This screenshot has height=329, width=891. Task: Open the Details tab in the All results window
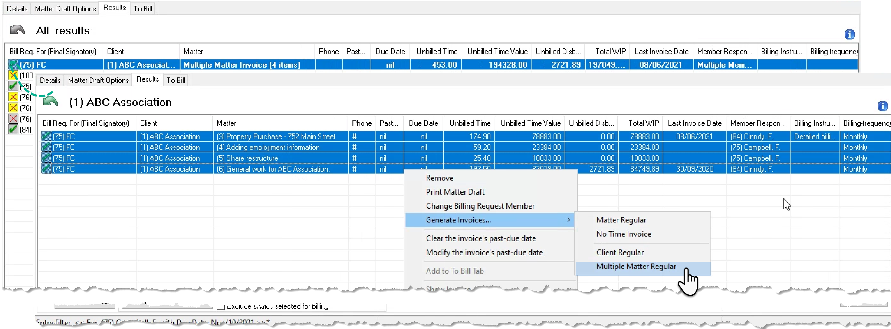(17, 9)
